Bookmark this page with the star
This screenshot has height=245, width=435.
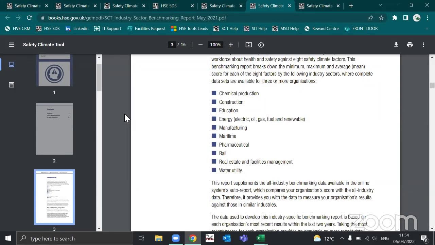pyautogui.click(x=381, y=18)
